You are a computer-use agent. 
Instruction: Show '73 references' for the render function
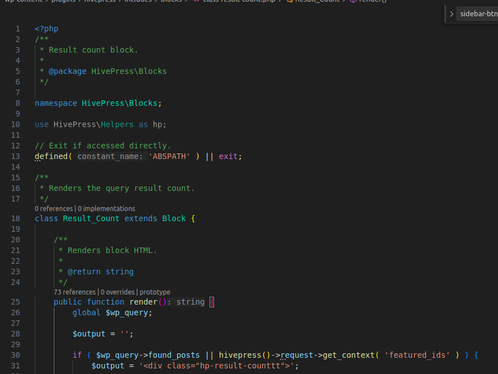(x=75, y=292)
